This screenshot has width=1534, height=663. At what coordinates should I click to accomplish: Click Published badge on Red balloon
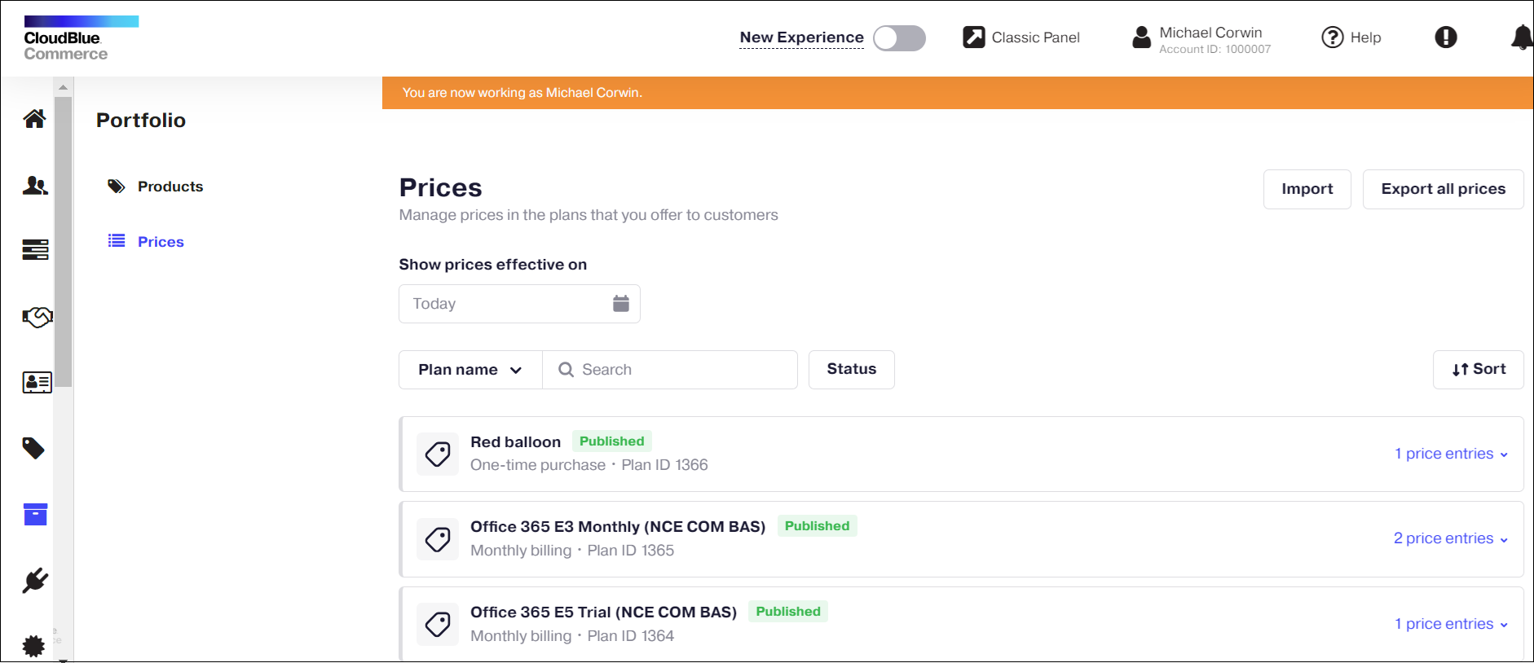coord(611,441)
